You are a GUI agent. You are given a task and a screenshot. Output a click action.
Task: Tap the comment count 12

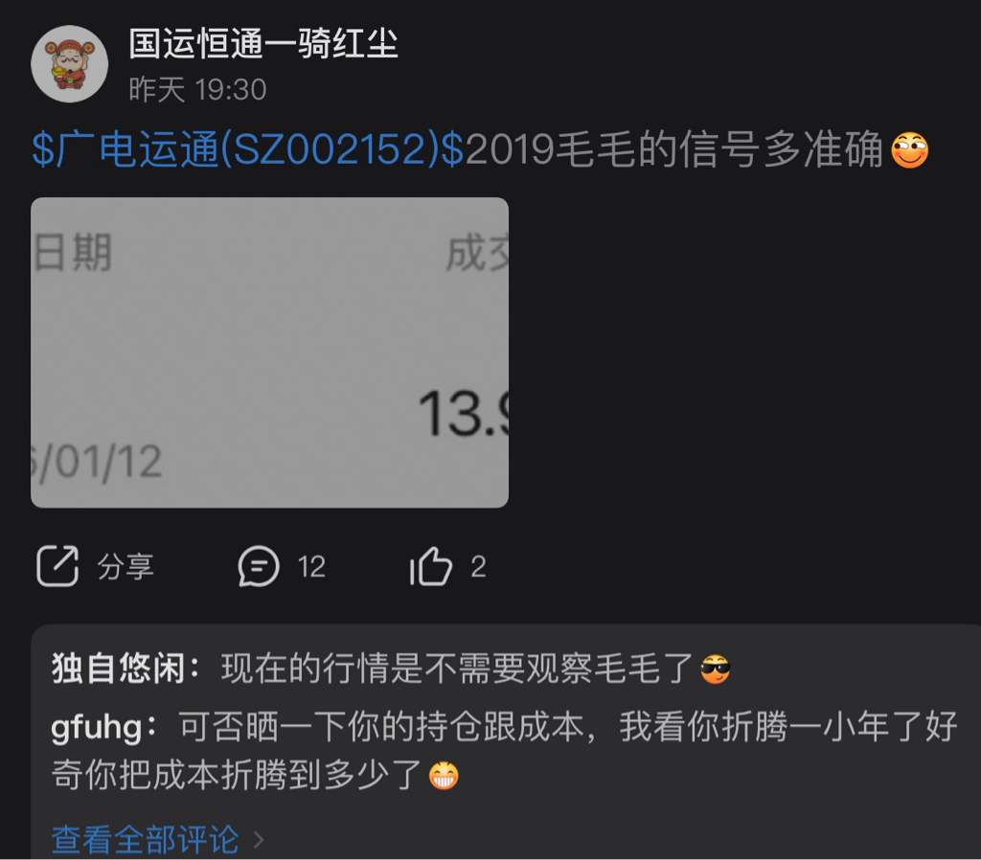point(311,567)
